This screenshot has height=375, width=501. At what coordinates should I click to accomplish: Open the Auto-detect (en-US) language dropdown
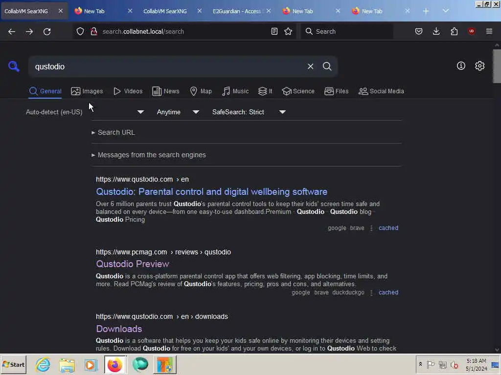pyautogui.click(x=85, y=112)
